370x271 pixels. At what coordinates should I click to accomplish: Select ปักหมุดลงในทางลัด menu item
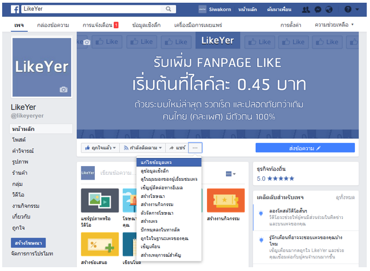(x=169, y=230)
